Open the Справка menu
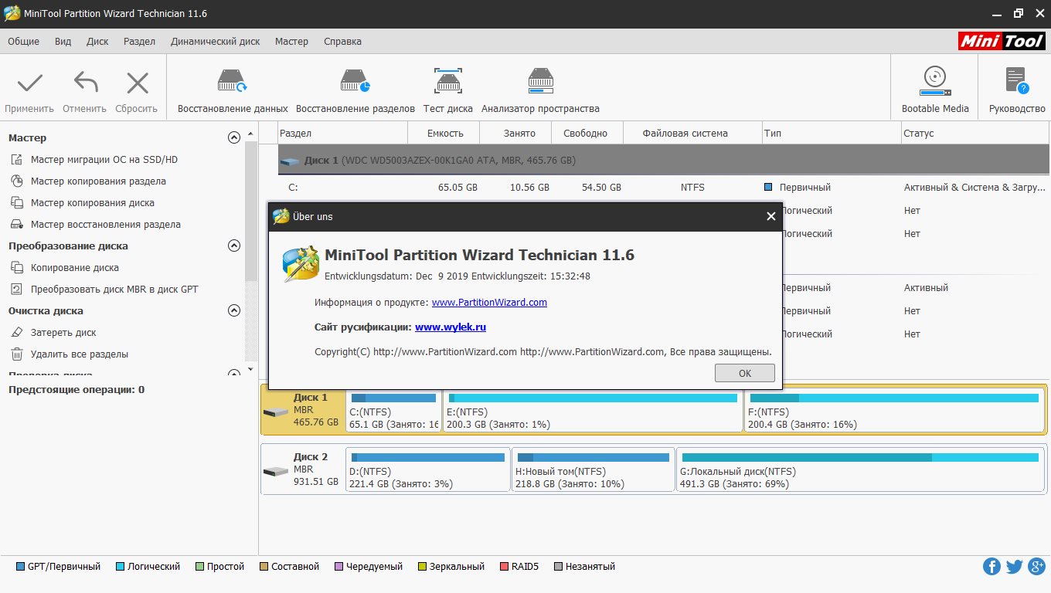This screenshot has width=1051, height=593. (342, 42)
